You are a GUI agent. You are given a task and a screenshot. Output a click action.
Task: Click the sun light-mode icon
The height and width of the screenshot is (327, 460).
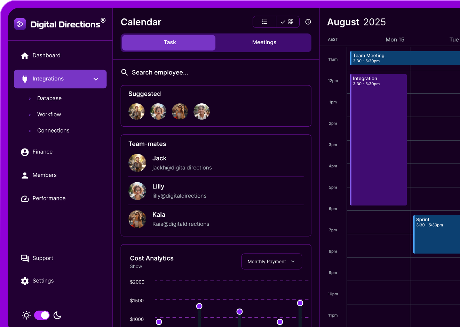point(26,315)
